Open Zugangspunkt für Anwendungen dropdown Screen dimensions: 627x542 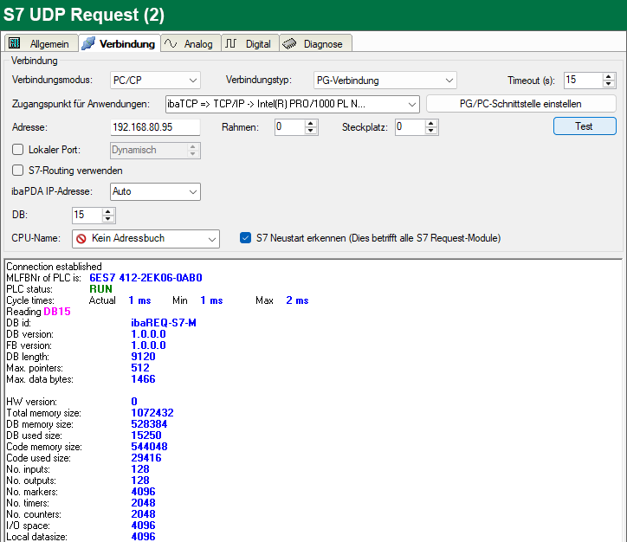[292, 104]
